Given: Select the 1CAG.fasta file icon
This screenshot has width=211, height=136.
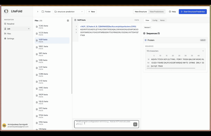Looking at the screenshot, I should pyautogui.click(x=37, y=26).
